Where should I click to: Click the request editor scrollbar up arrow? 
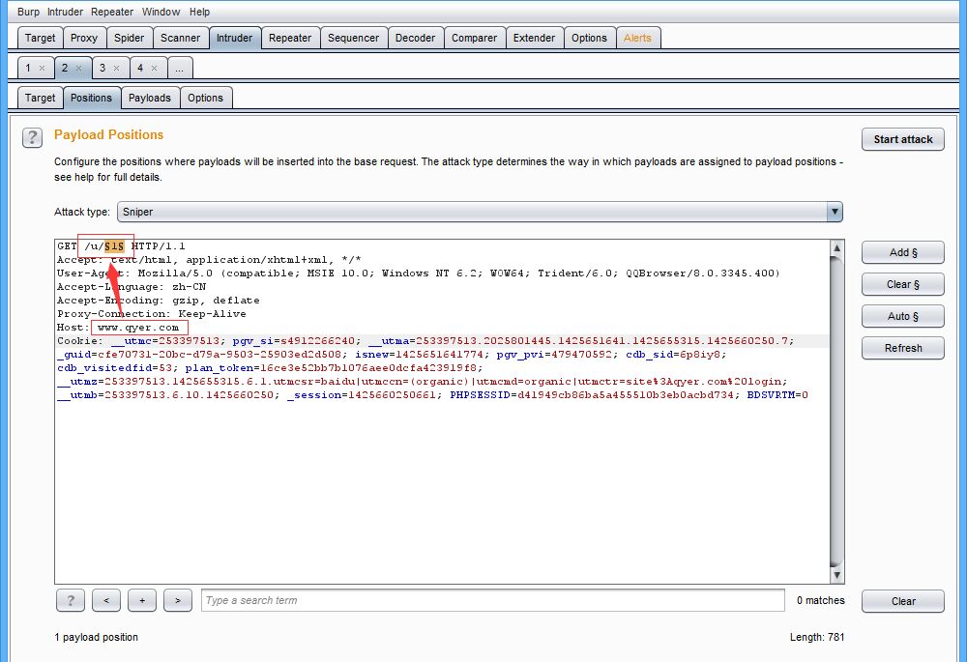pyautogui.click(x=836, y=248)
